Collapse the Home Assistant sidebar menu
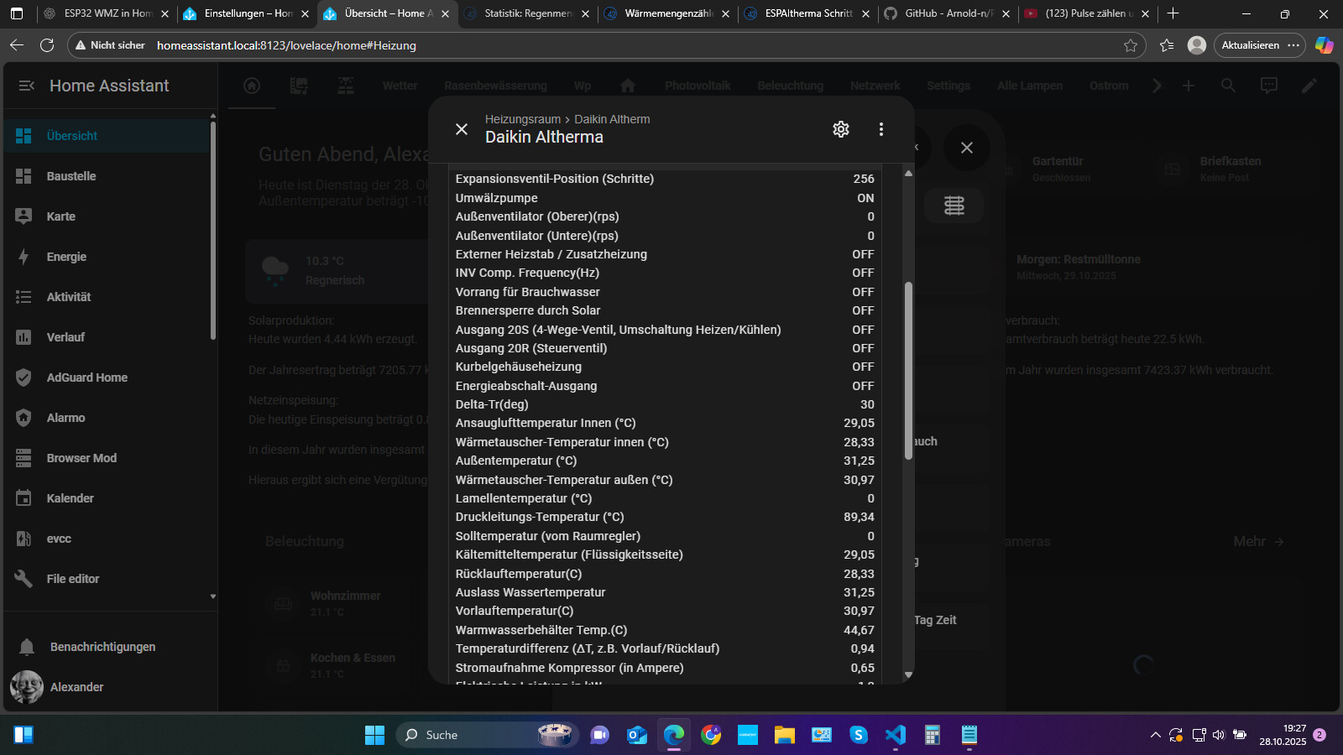This screenshot has height=755, width=1343. pyautogui.click(x=26, y=86)
